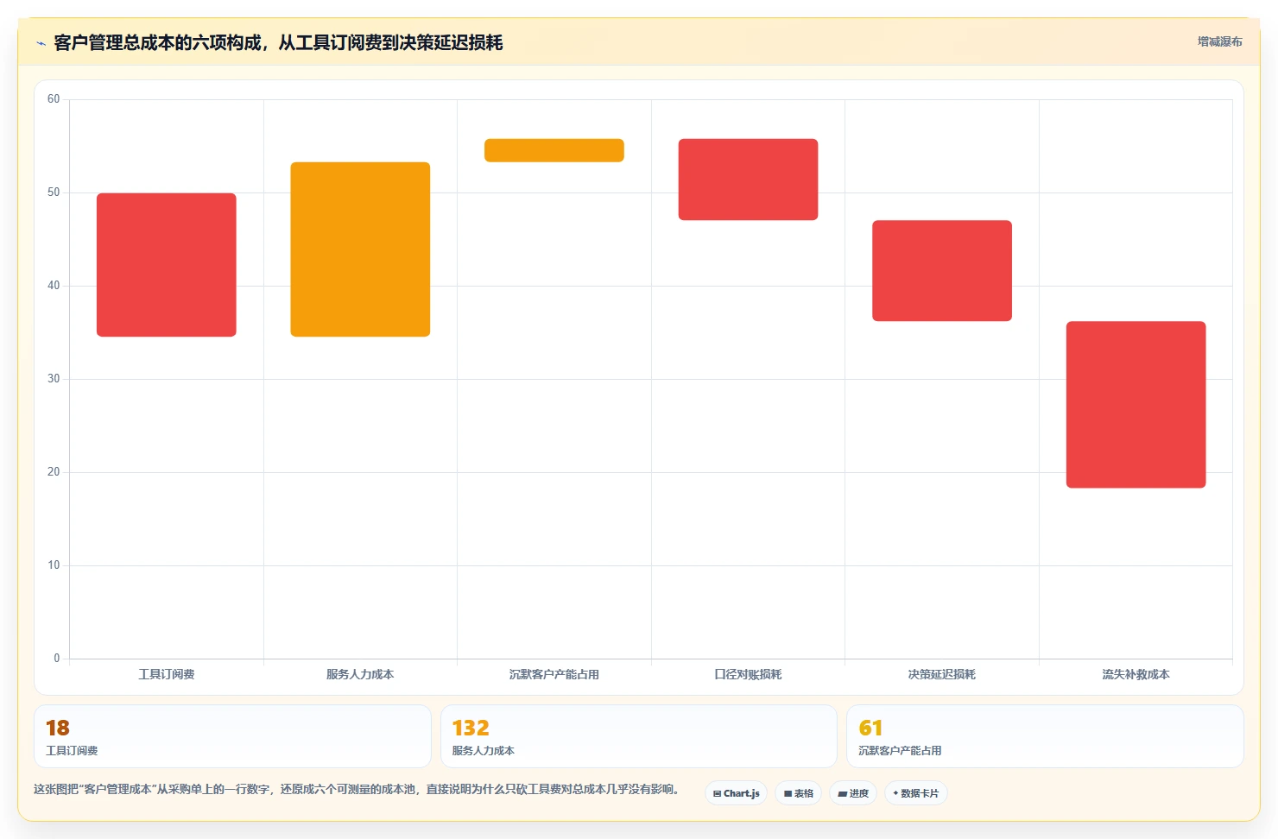This screenshot has height=839, width=1278.
Task: Open the data card showing 18
Action: tap(232, 736)
